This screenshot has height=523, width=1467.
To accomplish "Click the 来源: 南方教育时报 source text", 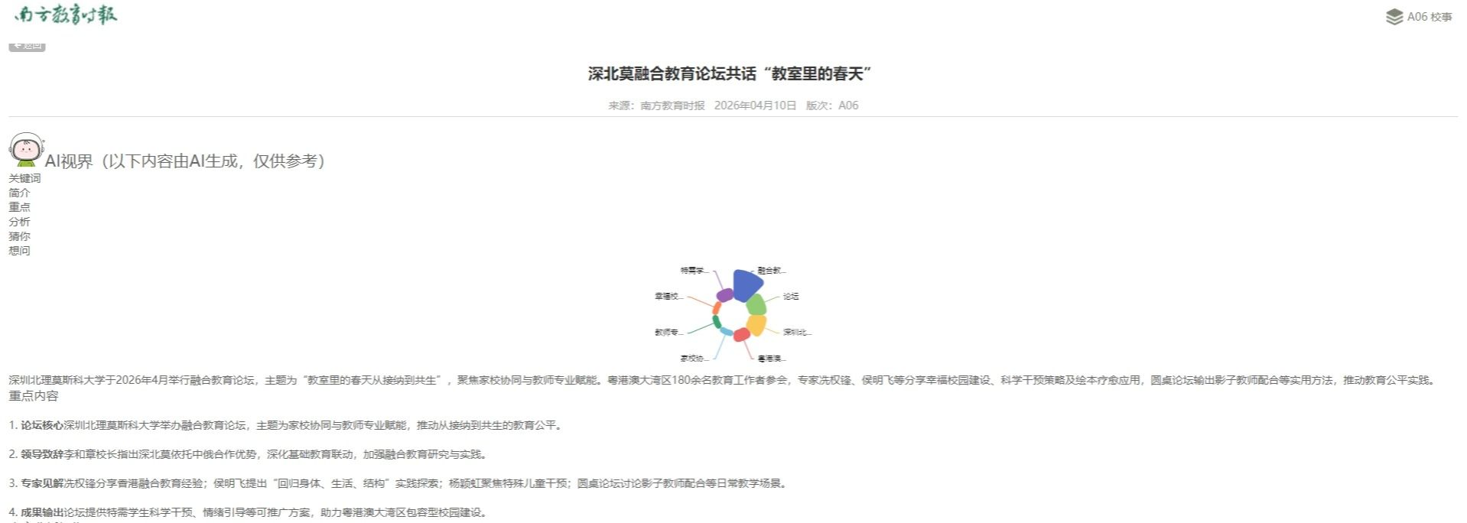I will (x=656, y=106).
